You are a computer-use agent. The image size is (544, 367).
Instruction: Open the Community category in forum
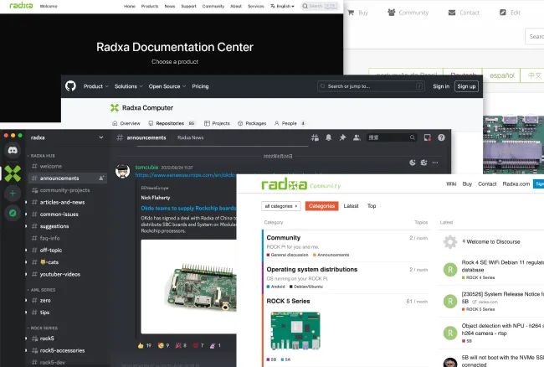point(284,237)
